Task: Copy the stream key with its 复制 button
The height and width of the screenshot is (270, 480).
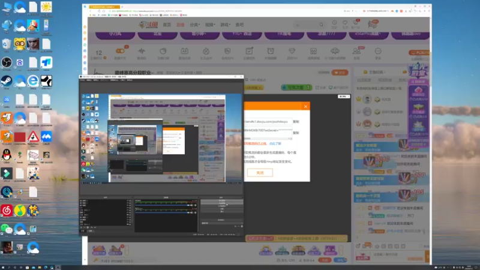Action: click(296, 133)
